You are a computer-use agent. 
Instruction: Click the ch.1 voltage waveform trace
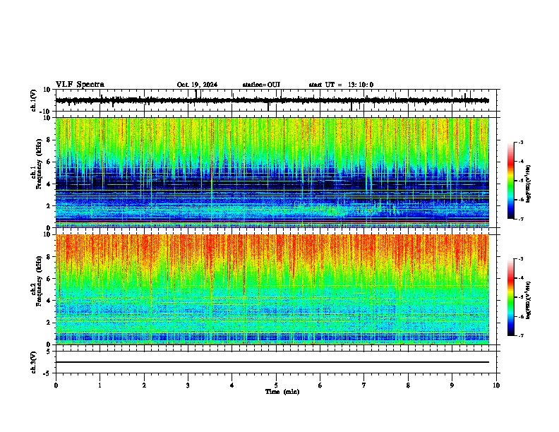pyautogui.click(x=272, y=100)
